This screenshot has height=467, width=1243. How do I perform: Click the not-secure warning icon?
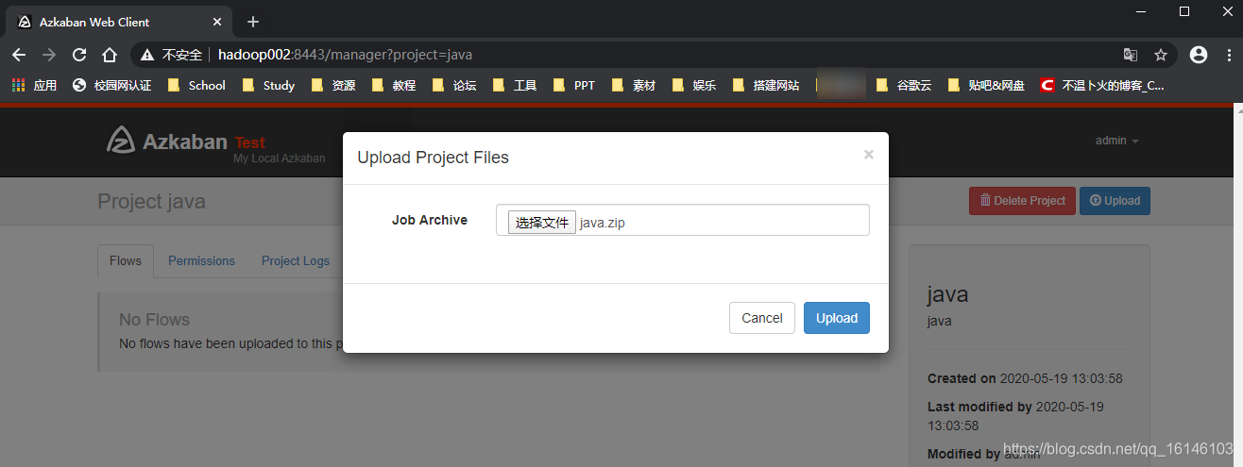(x=146, y=55)
